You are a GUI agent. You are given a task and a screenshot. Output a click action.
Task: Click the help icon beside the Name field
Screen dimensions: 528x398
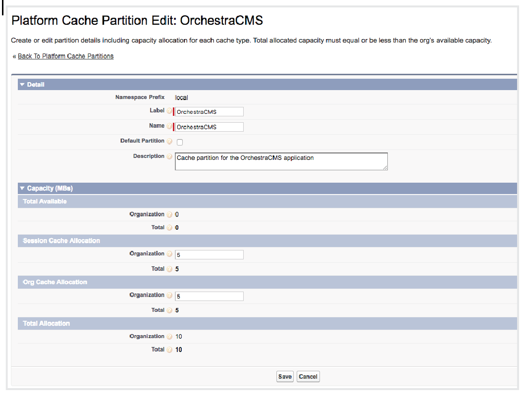click(169, 126)
